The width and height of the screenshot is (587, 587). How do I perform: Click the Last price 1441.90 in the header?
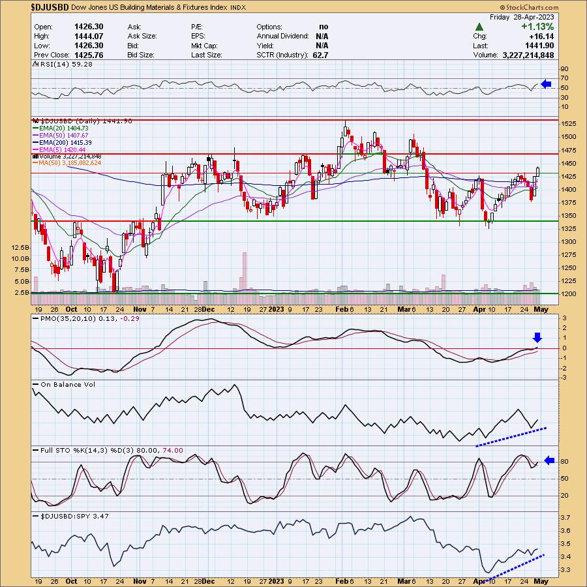tap(539, 46)
